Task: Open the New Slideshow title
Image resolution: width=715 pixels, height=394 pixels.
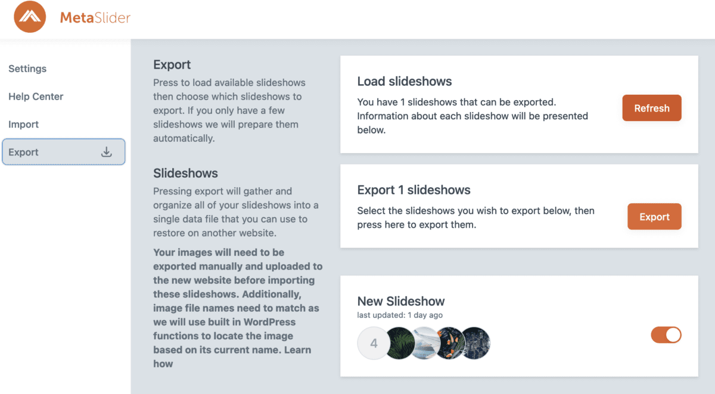Action: tap(400, 301)
